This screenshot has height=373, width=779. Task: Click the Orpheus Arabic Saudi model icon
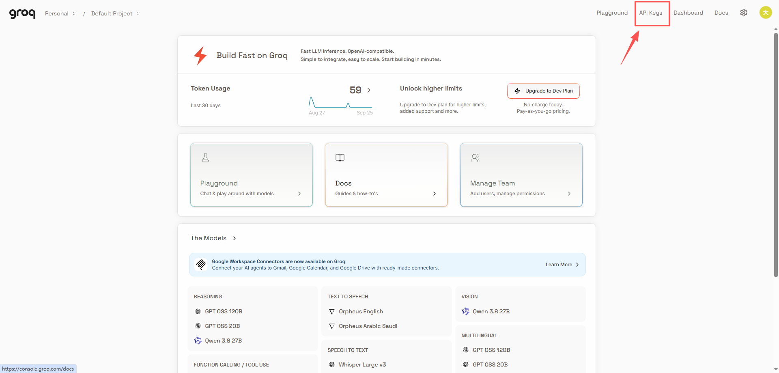pyautogui.click(x=332, y=326)
